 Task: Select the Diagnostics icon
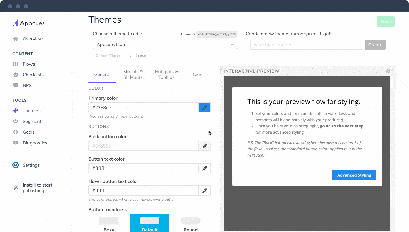[16, 143]
